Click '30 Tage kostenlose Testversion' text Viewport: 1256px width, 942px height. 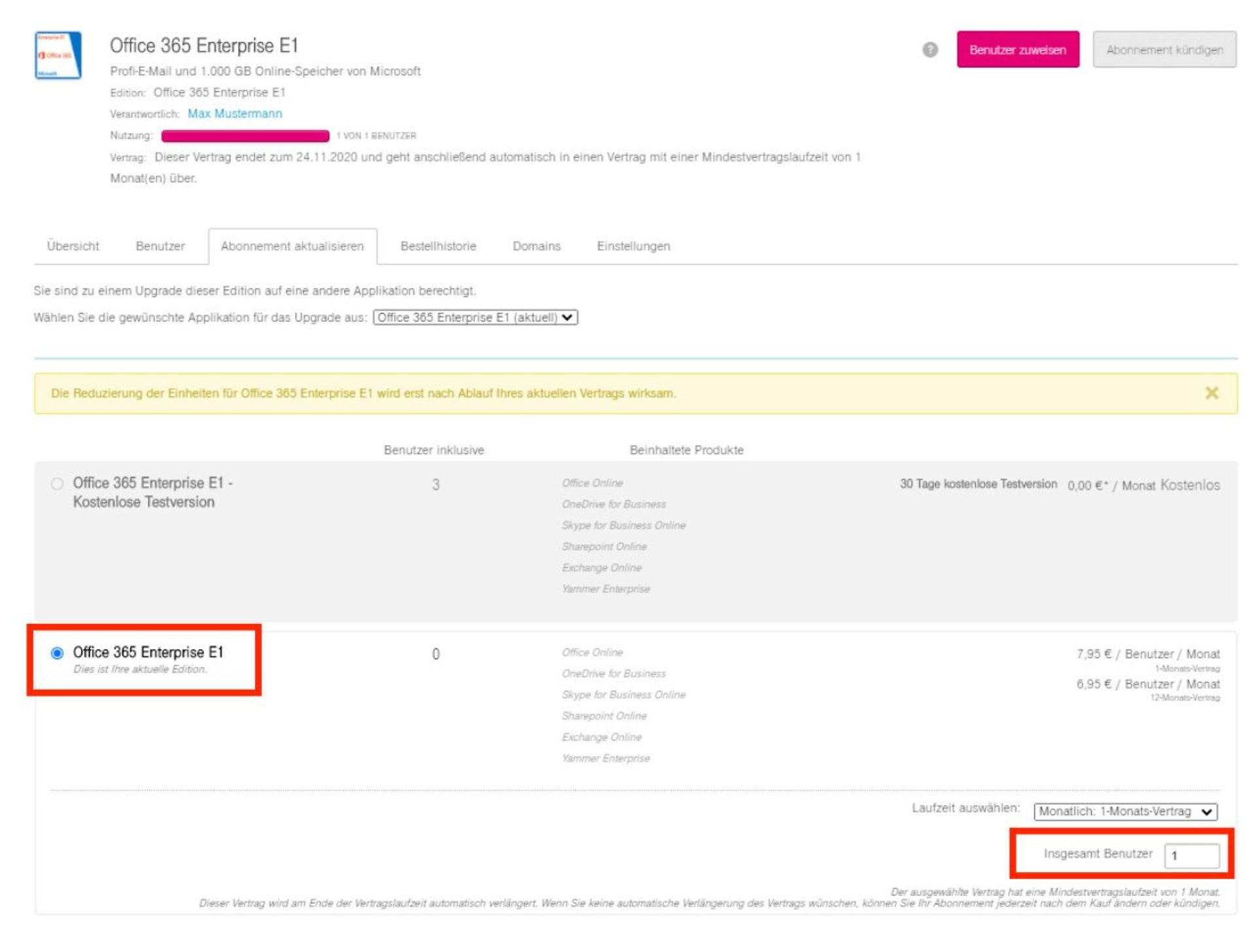click(x=978, y=484)
